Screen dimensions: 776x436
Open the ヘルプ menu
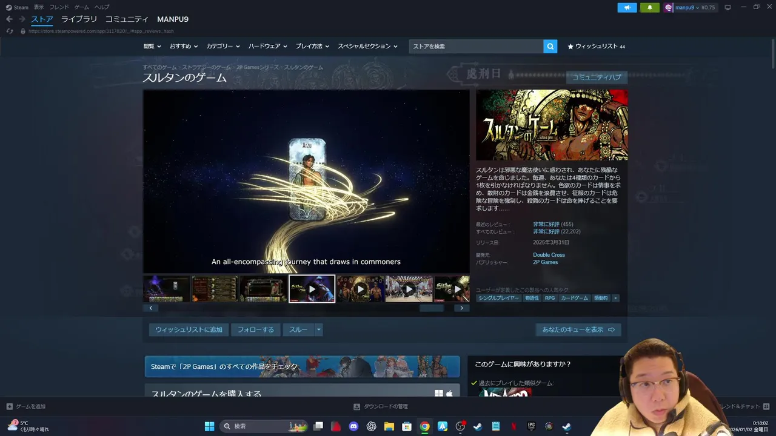pyautogui.click(x=102, y=7)
